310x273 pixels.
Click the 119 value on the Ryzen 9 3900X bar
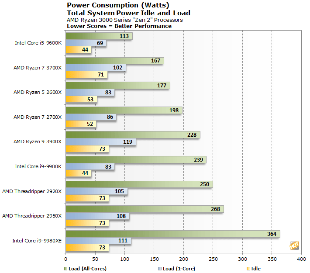(x=128, y=142)
